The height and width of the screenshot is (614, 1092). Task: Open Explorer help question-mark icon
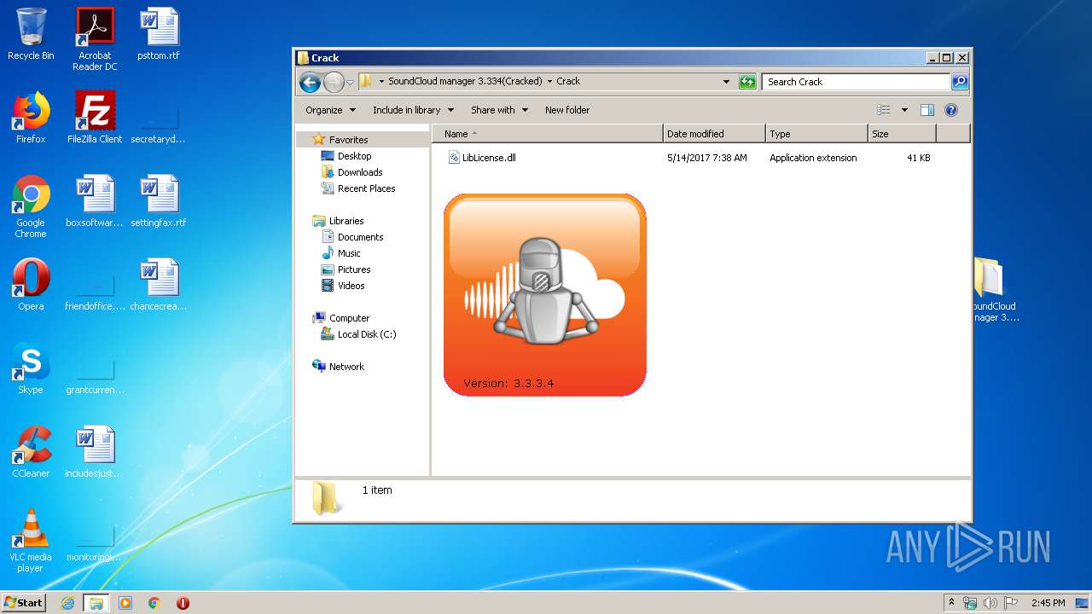(951, 110)
